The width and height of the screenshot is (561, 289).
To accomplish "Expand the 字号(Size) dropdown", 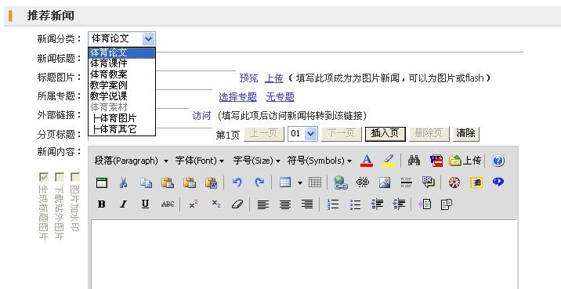I will coord(256,161).
